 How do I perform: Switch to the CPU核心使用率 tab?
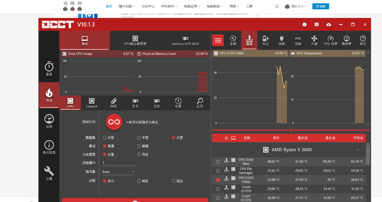pos(135,40)
